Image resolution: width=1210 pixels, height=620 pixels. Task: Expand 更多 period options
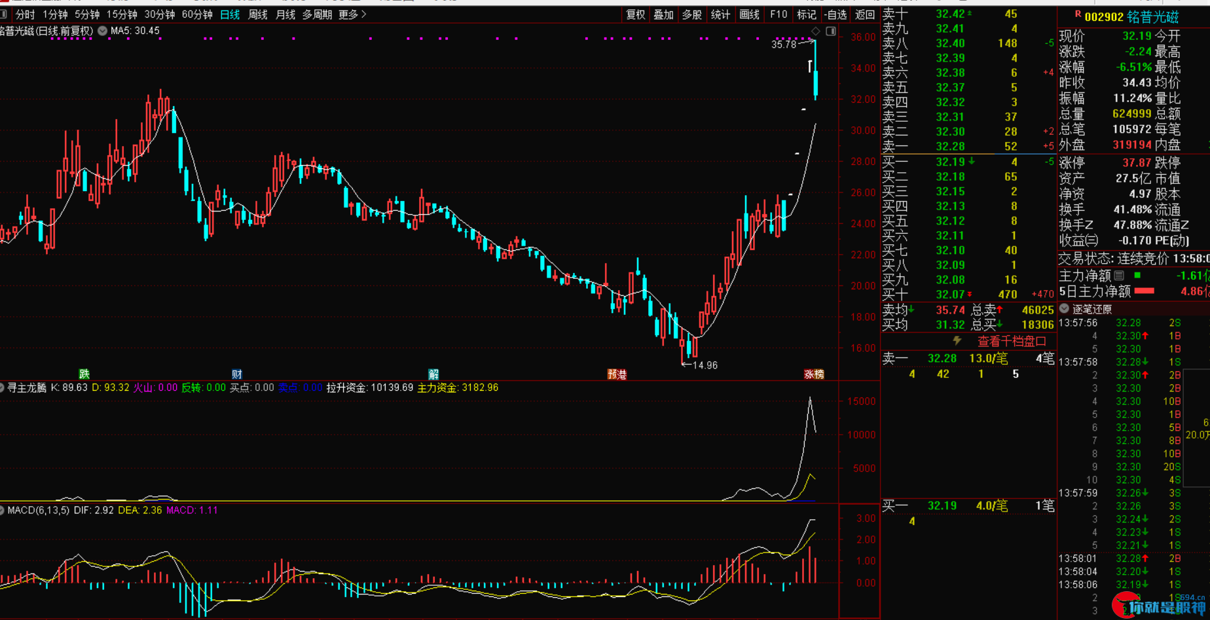coord(352,14)
